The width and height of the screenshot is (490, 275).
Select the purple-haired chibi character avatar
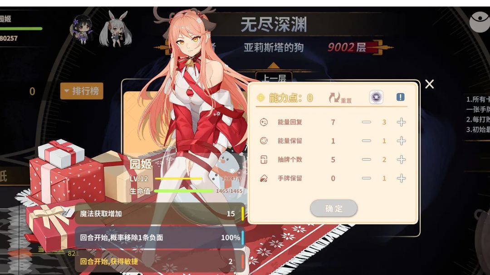click(x=82, y=29)
